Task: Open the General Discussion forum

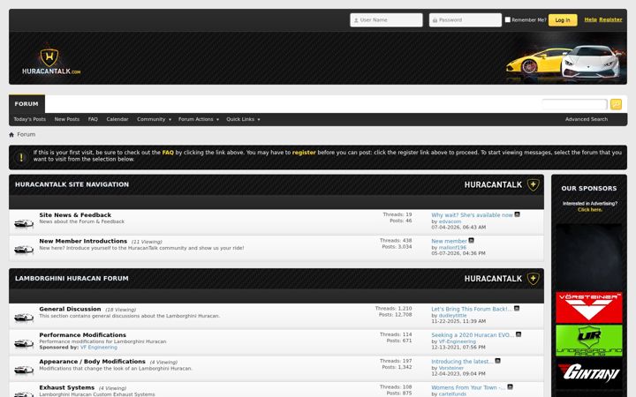Action: coord(70,309)
